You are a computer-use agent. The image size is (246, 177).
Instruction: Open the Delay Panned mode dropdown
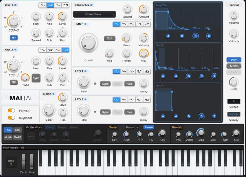(x=132, y=127)
